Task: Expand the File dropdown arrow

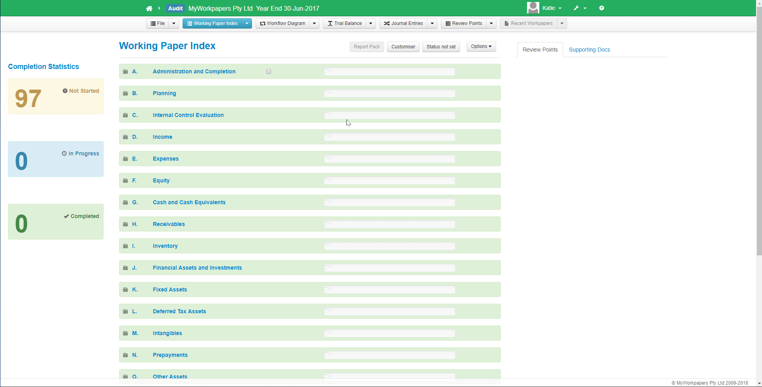Action: tap(174, 23)
